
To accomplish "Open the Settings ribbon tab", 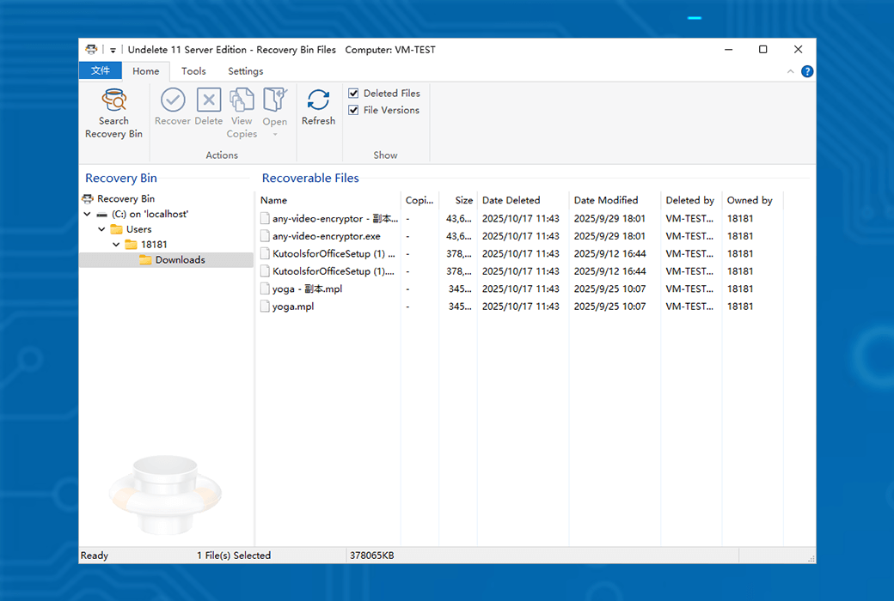I will 245,71.
